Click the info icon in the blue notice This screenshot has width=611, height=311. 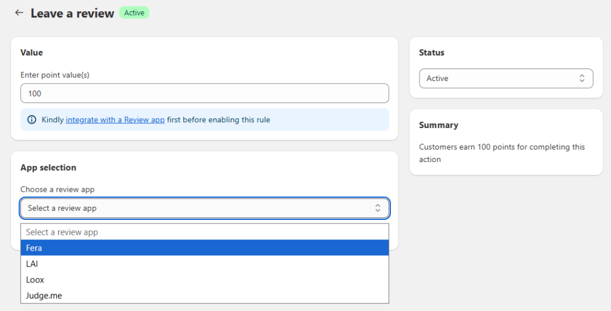coord(32,120)
